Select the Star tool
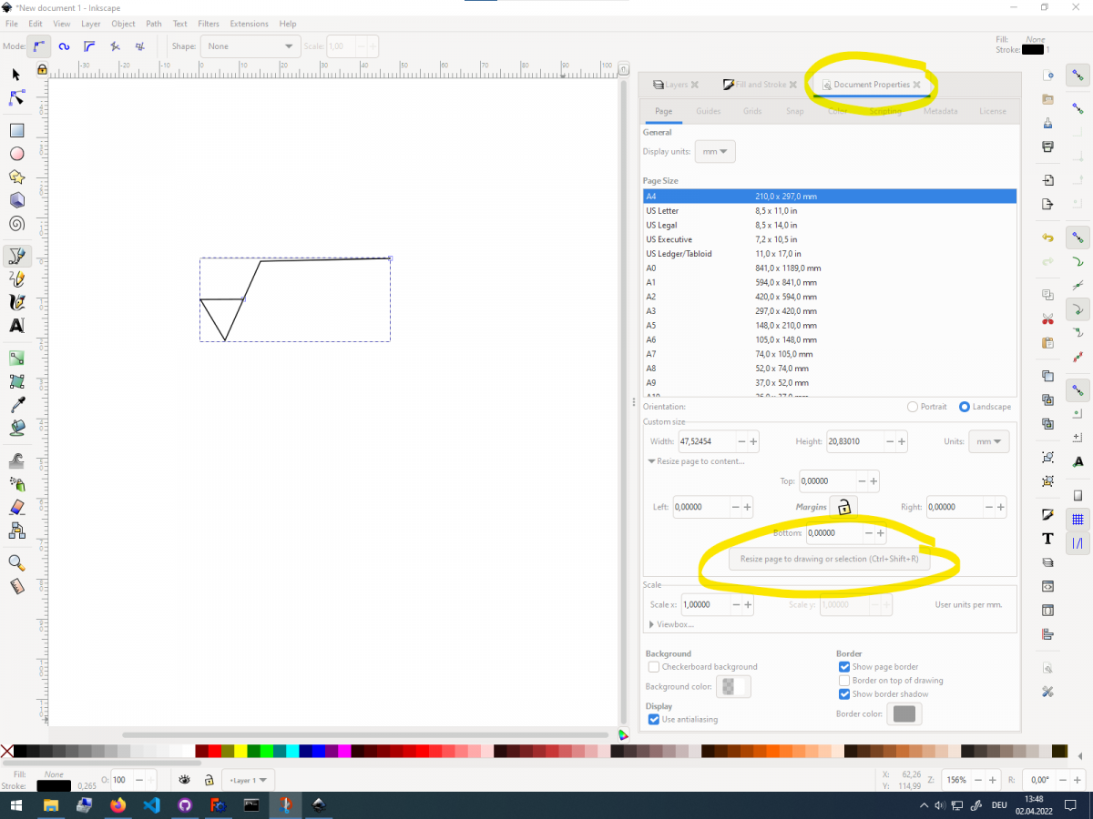 15,177
